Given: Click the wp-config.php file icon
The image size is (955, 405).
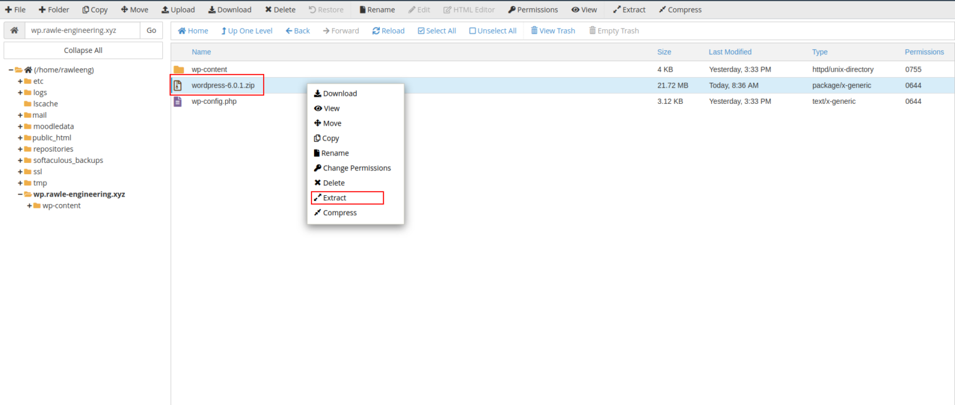Looking at the screenshot, I should [x=178, y=101].
